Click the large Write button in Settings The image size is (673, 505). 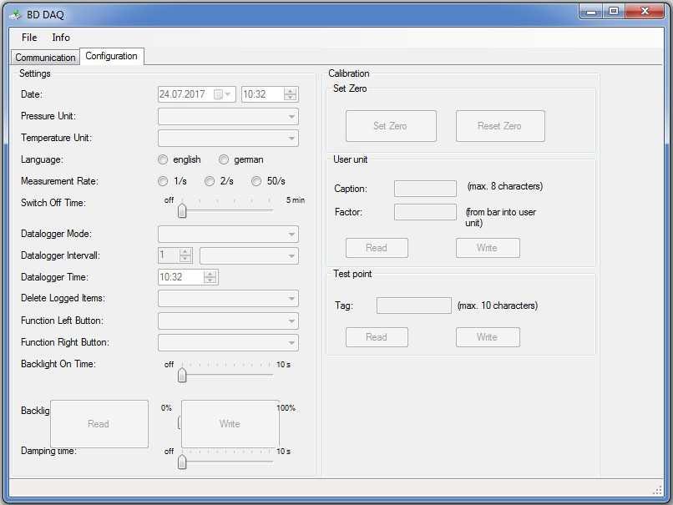[230, 424]
